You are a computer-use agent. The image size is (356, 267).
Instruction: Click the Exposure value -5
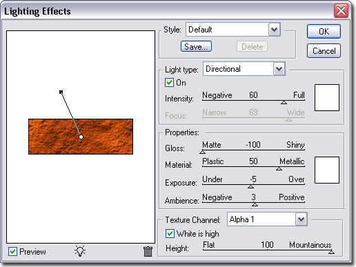pyautogui.click(x=253, y=179)
